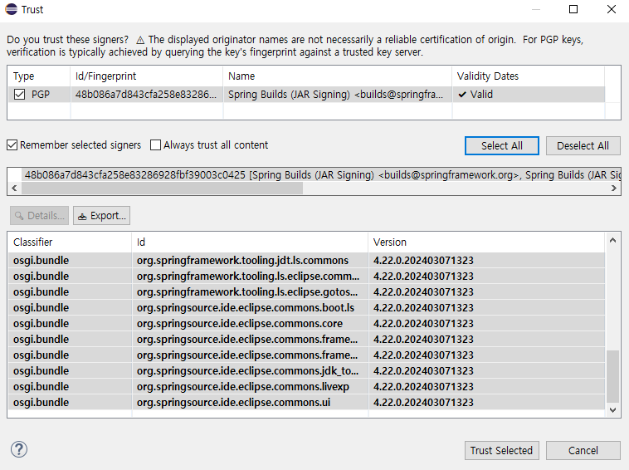This screenshot has height=470, width=629.
Task: Select the Type column header
Action: (x=39, y=76)
